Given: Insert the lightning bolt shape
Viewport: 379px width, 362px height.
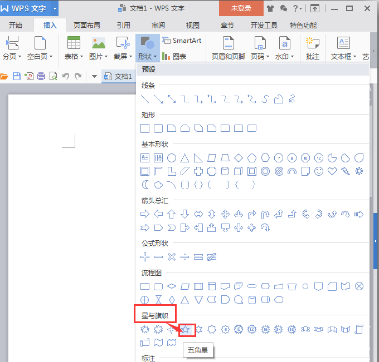Looking at the screenshot, I should [x=346, y=171].
